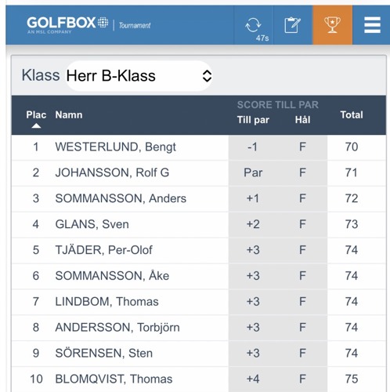Open the Klass dropdown showing Herr B-Klass
Viewport: 390px width, 392px height.
coord(139,76)
